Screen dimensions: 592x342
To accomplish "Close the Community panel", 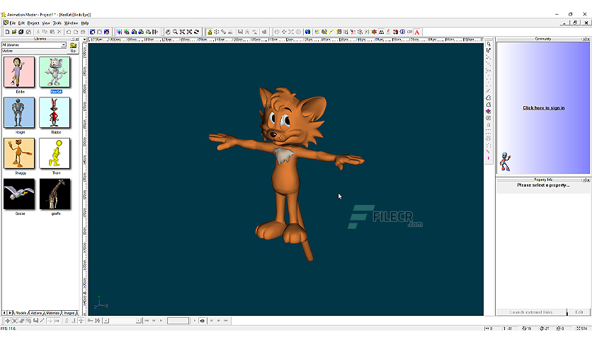I will (x=588, y=39).
